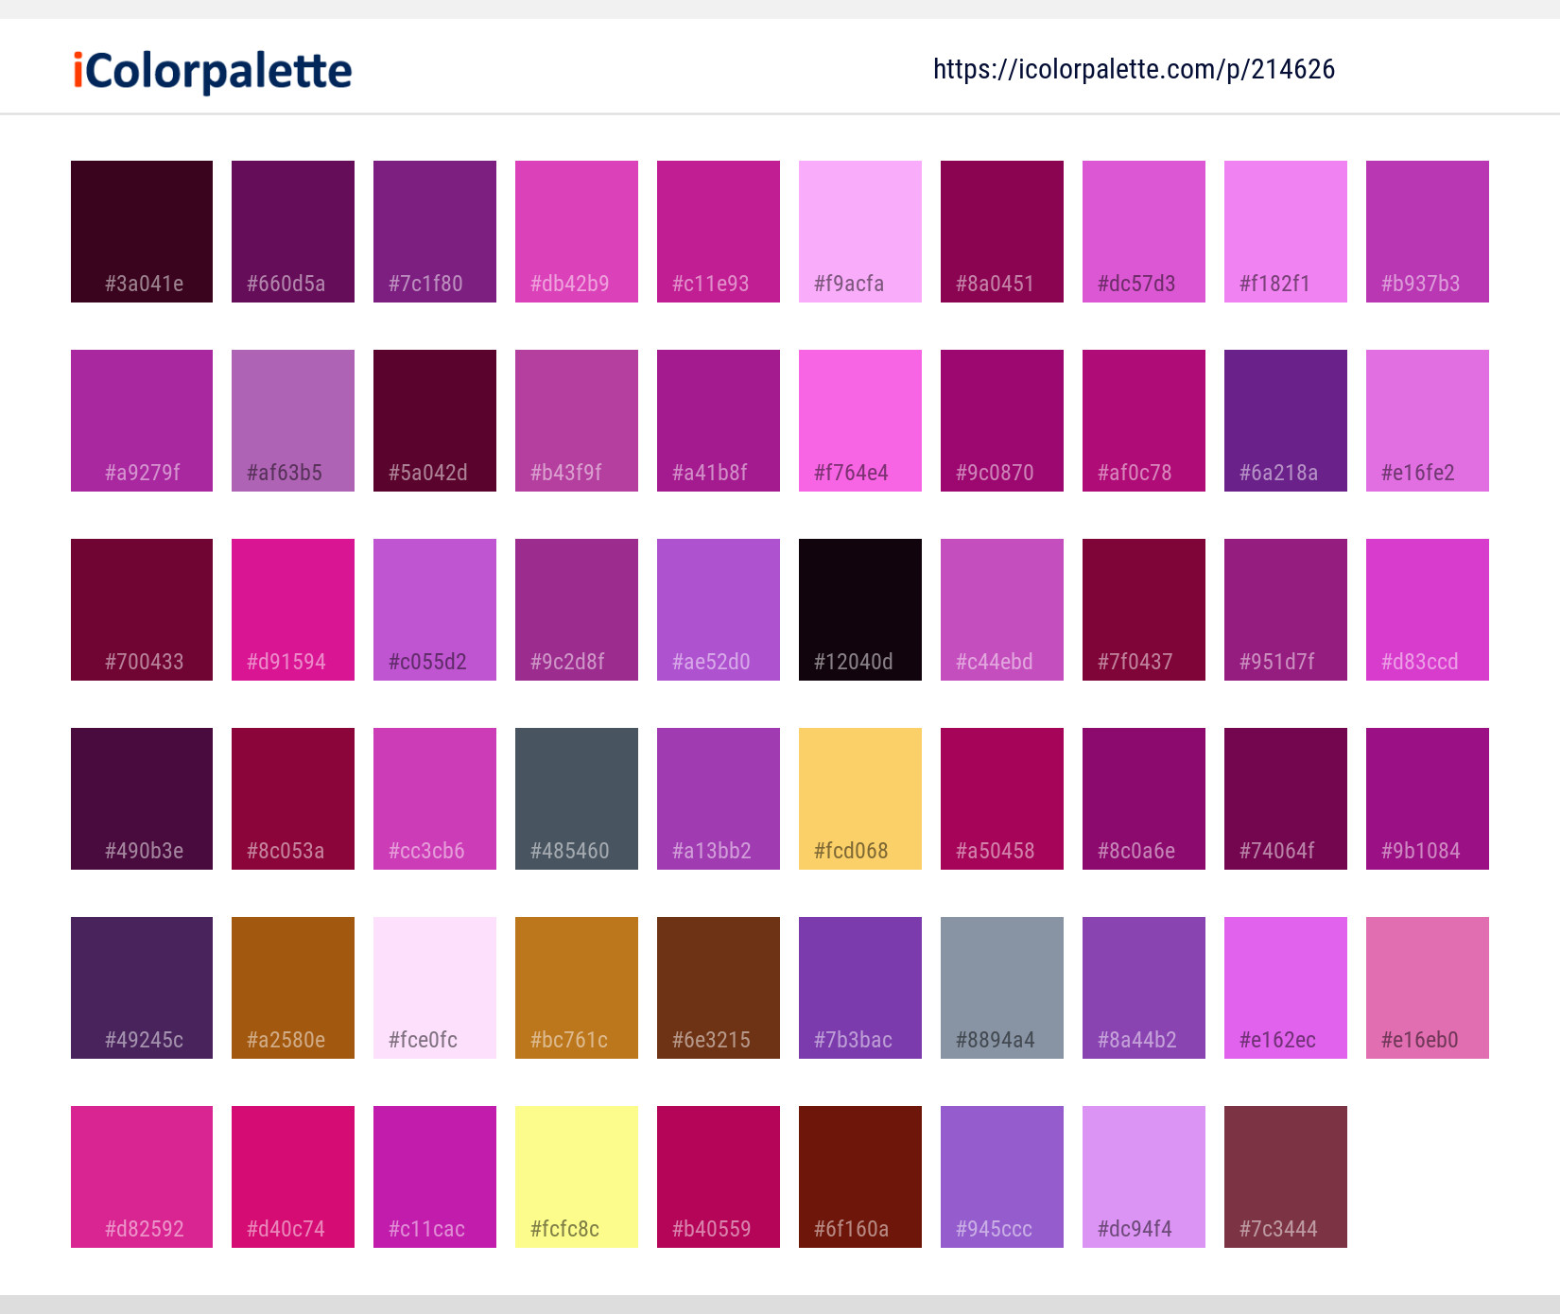The width and height of the screenshot is (1560, 1314).
Task: Pick the dark red #6f160a swatch
Action: pos(860,1177)
